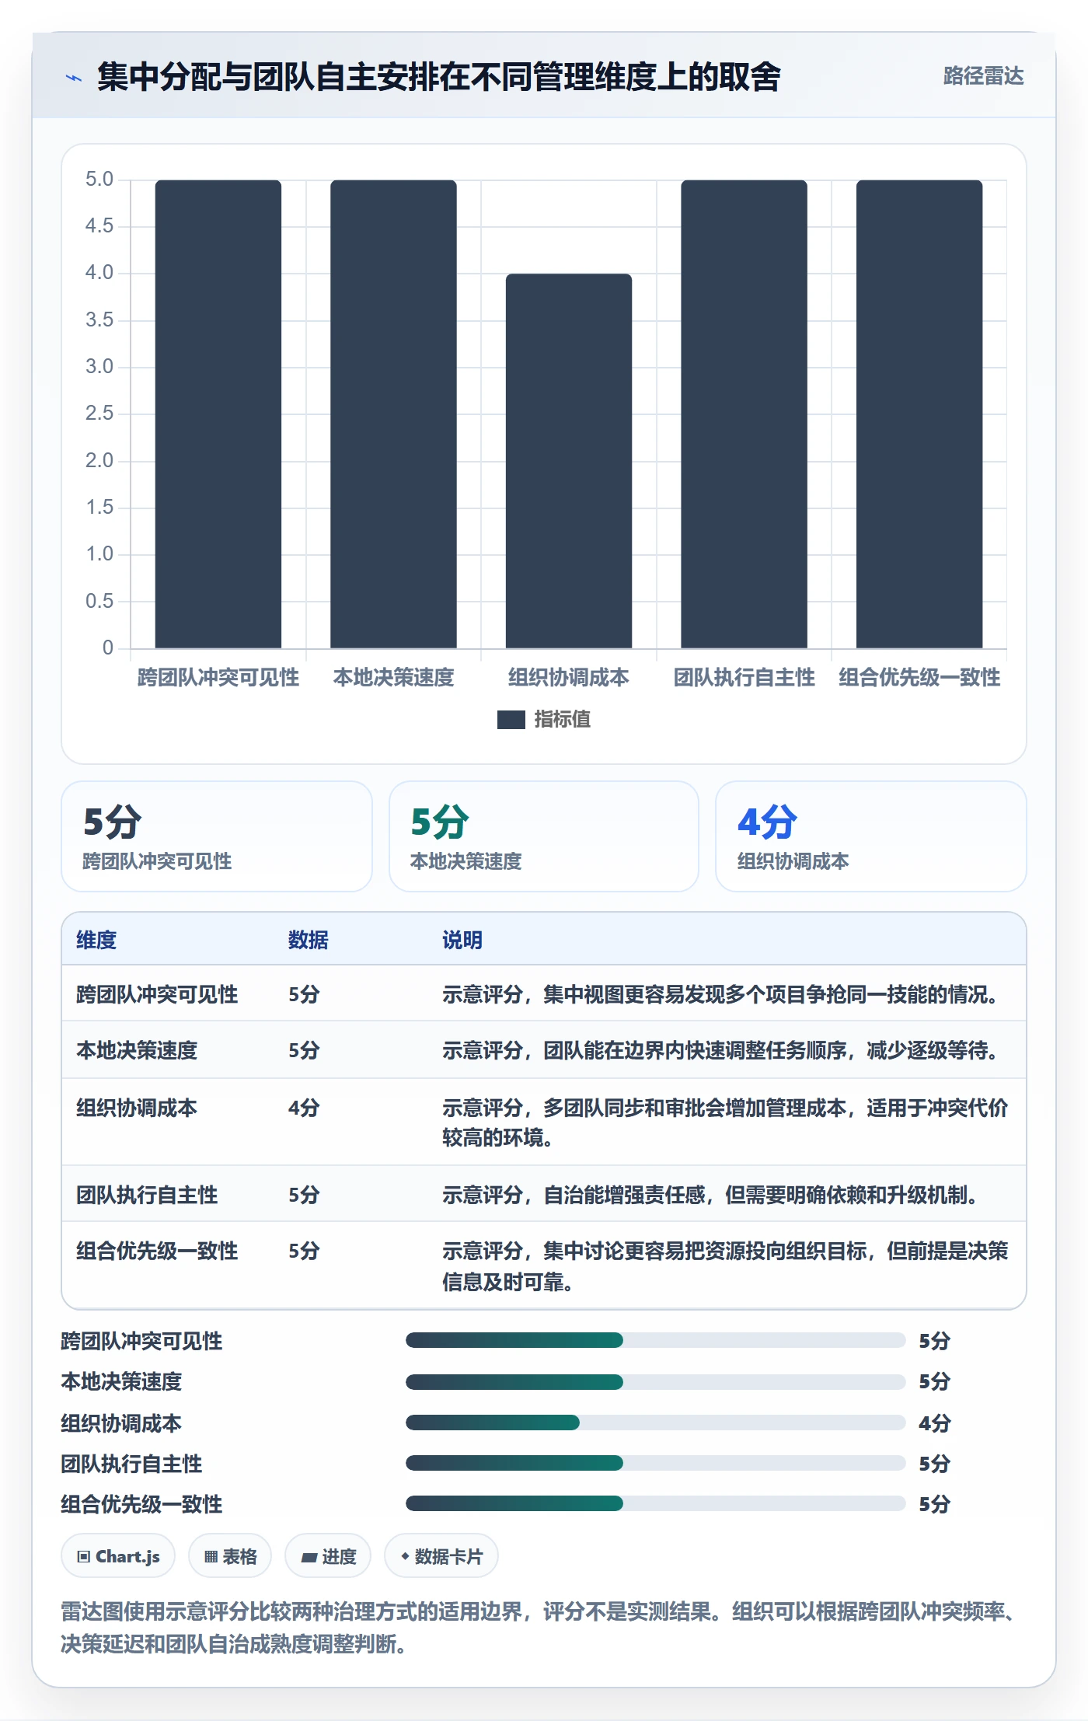Select the 5分 跨团队冲突可见性 data card
This screenshot has height=1721, width=1088.
217,836
